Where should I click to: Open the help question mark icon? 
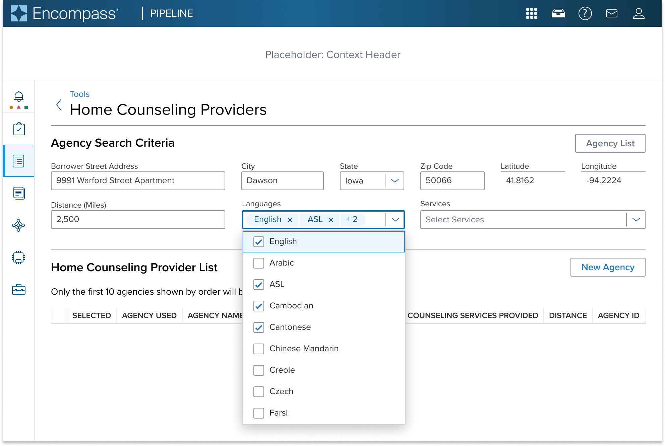click(x=585, y=13)
